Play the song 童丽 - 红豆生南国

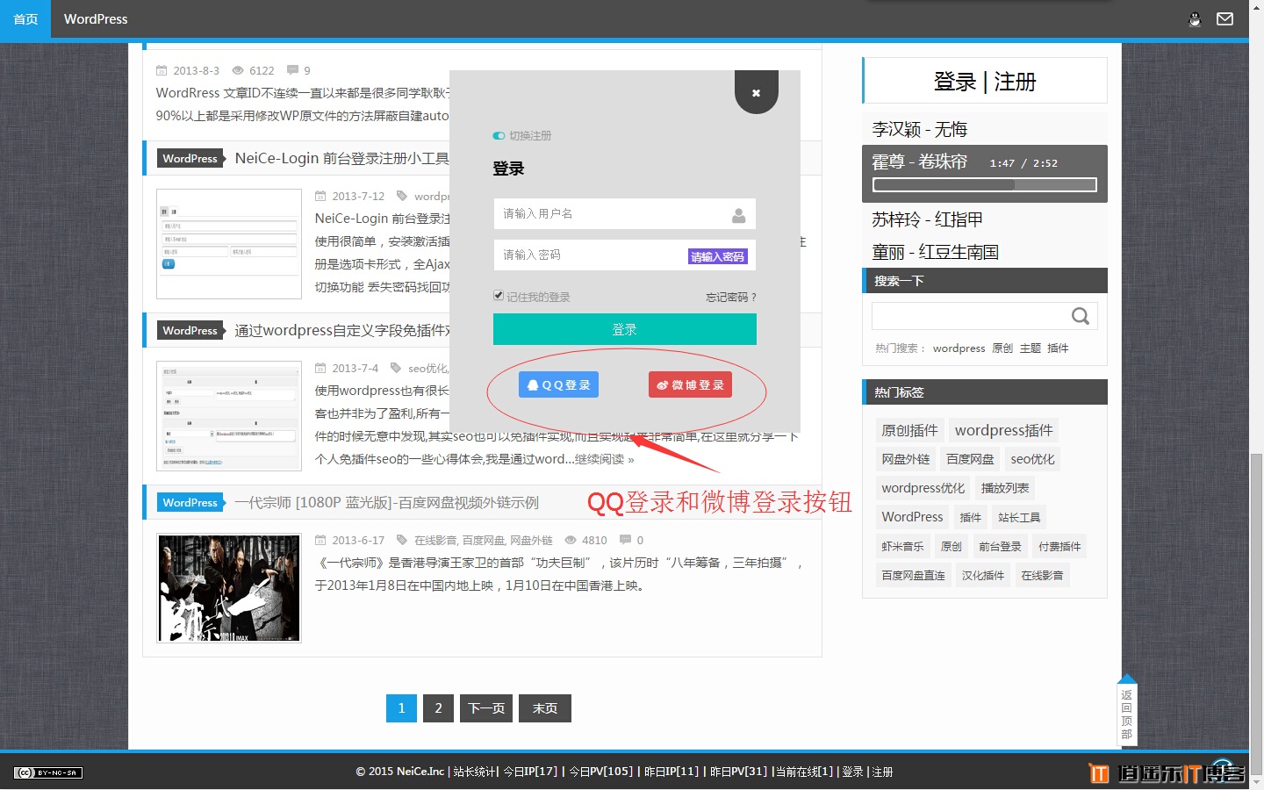[935, 252]
